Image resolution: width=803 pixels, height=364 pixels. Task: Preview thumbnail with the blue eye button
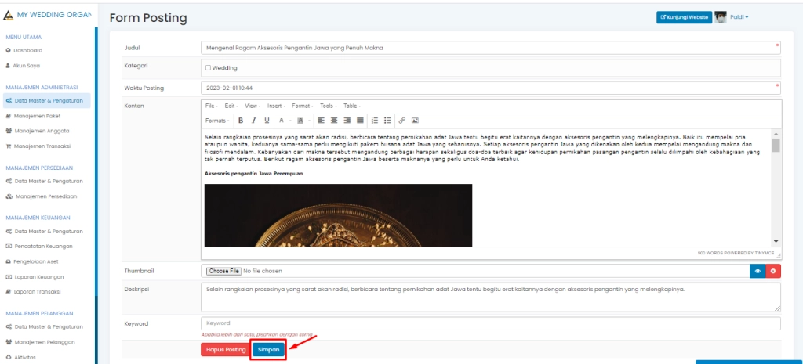(x=758, y=271)
